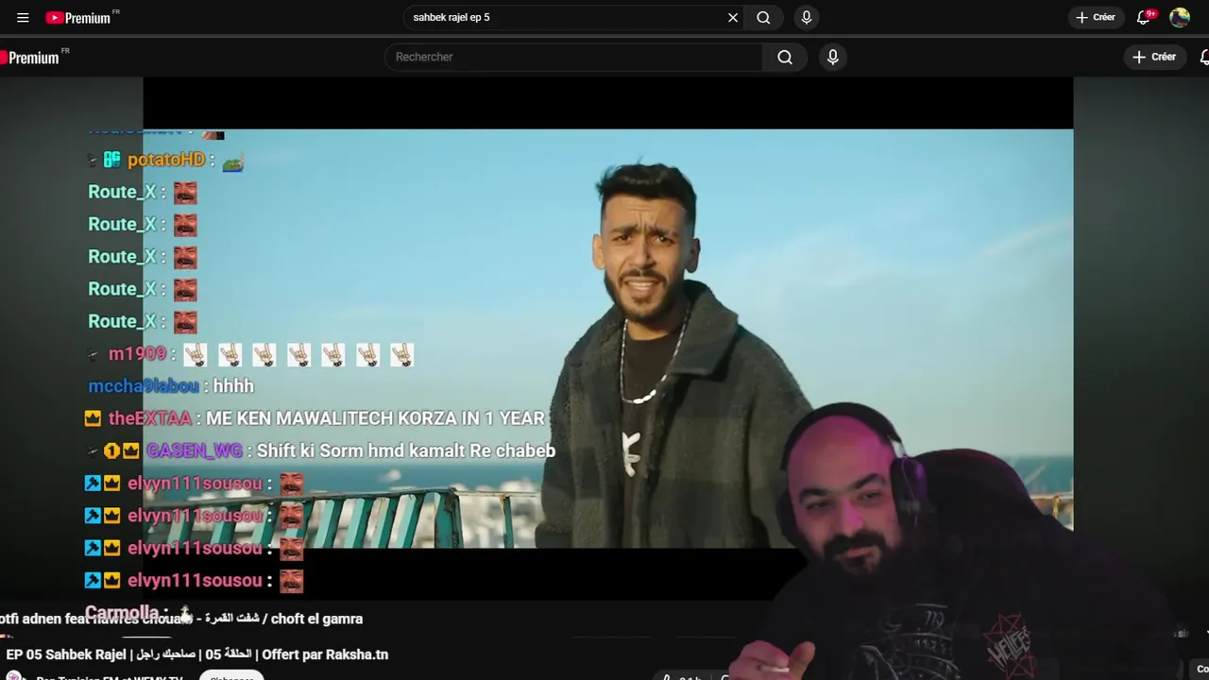The height and width of the screenshot is (680, 1209).
Task: Select chat message 'Shift ki Sorm hmd kamalt Re chabeb'
Action: click(406, 450)
